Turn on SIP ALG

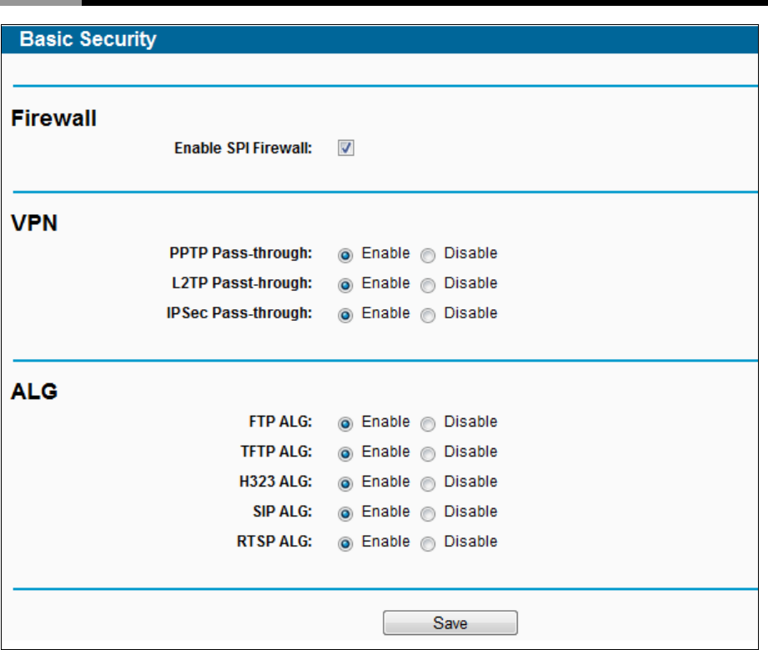tap(345, 514)
